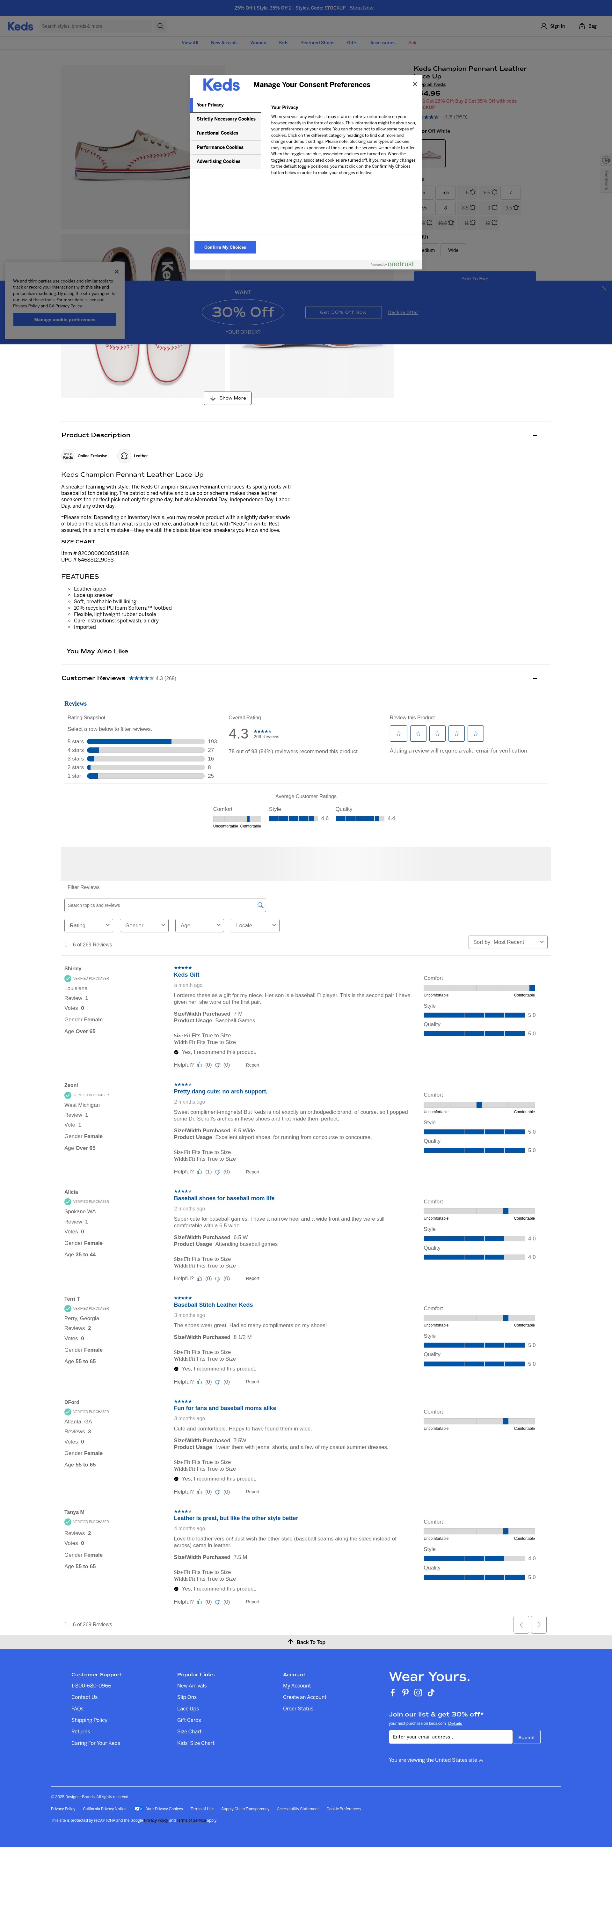The width and height of the screenshot is (612, 1911).
Task: Click the Enter your email address field
Action: point(450,1738)
